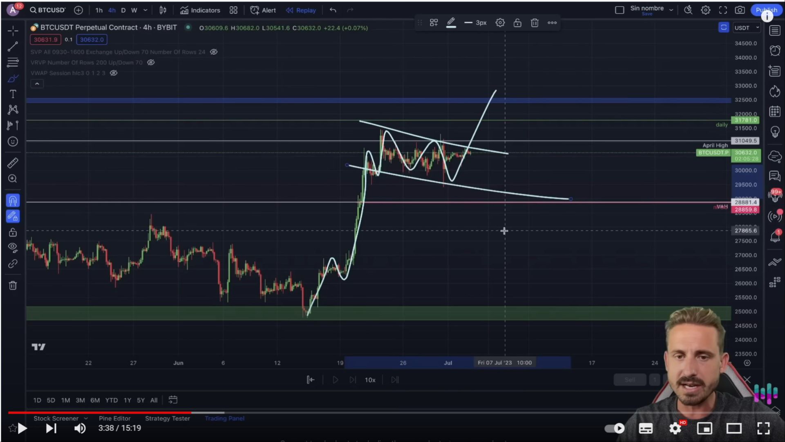The height and width of the screenshot is (442, 785).
Task: Open the economic calendar panel
Action: pos(775,111)
